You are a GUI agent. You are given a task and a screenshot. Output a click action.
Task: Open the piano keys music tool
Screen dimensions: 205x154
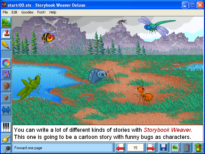click(6, 127)
